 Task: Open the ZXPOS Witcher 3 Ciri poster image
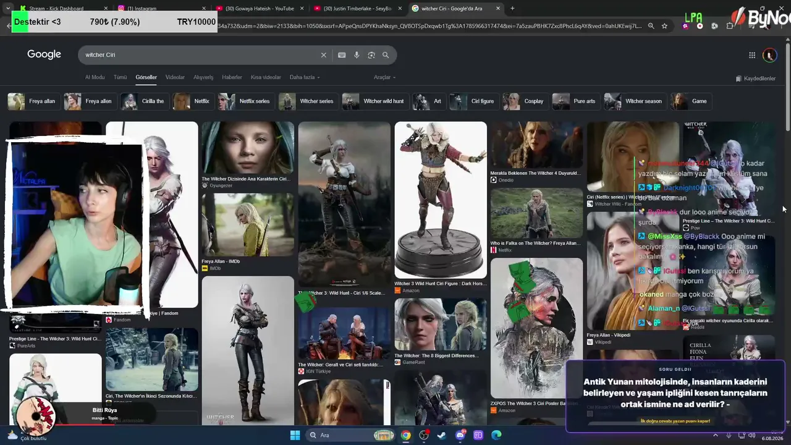(x=536, y=328)
